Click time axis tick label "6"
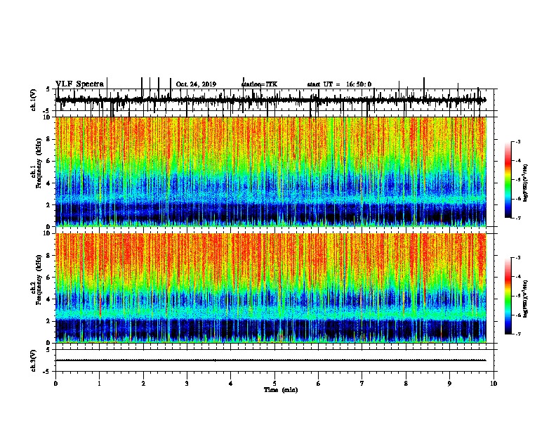 [x=319, y=384]
